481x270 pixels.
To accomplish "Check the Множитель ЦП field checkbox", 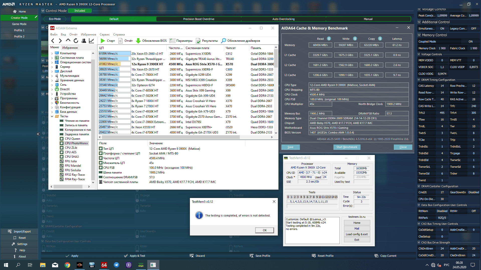I will pos(101,163).
